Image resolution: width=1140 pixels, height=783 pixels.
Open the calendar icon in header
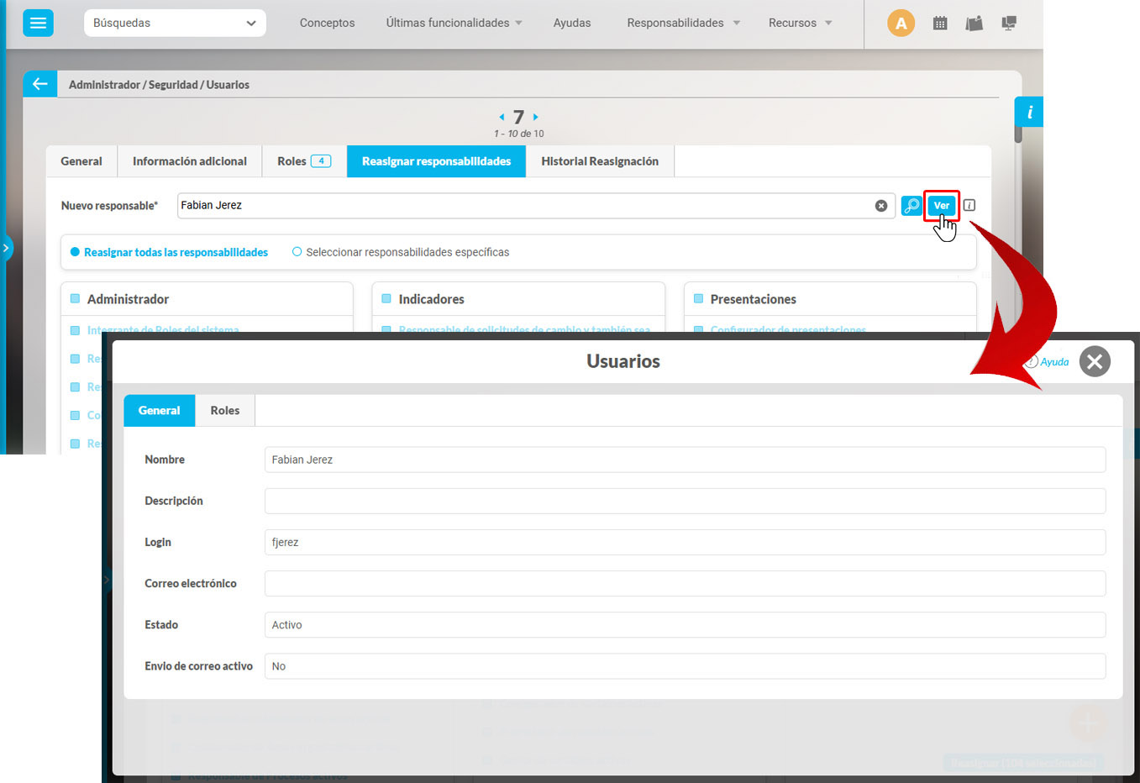point(940,24)
